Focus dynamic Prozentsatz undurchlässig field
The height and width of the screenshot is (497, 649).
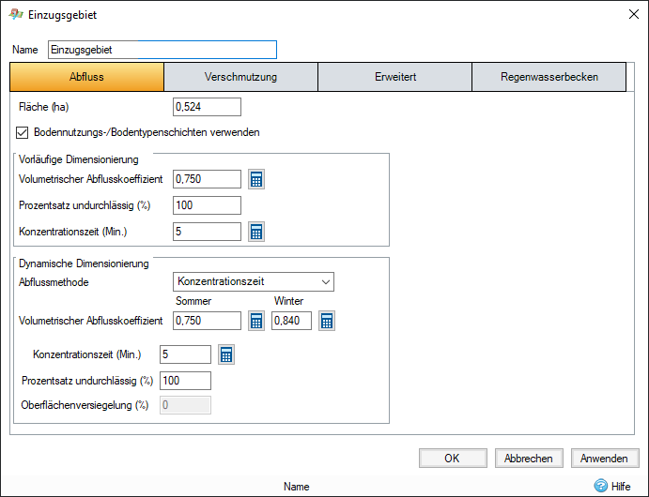coord(185,381)
